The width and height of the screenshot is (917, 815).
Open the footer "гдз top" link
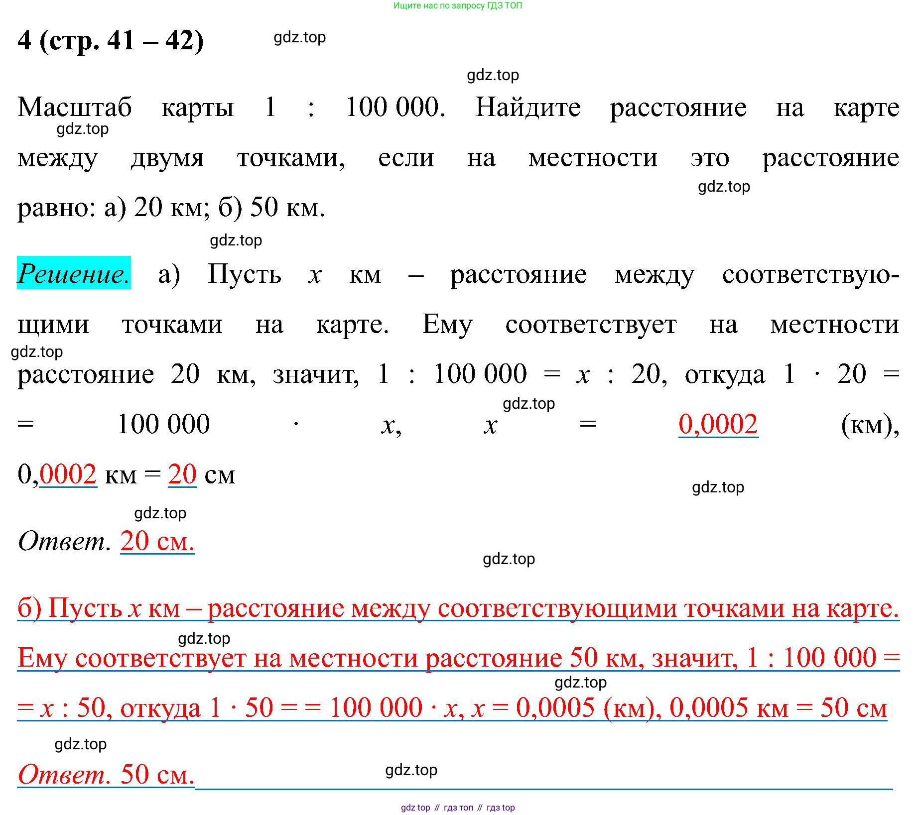pos(501,808)
